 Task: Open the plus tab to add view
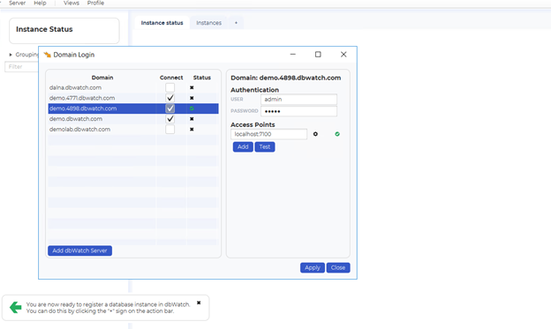click(236, 23)
